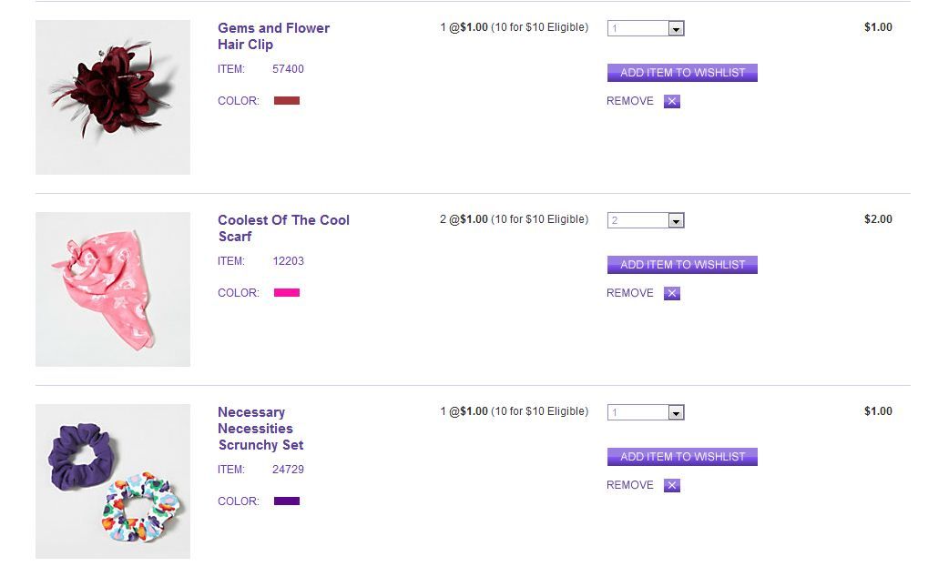Click the REMOVE text link for the scarf
The width and height of the screenshot is (928, 577).
click(x=630, y=293)
